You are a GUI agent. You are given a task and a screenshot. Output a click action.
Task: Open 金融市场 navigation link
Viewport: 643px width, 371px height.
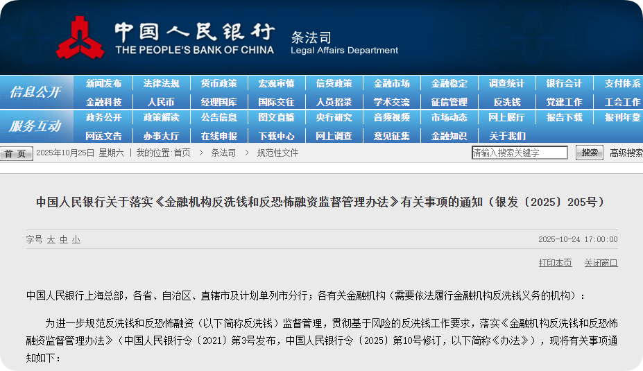[x=392, y=83]
